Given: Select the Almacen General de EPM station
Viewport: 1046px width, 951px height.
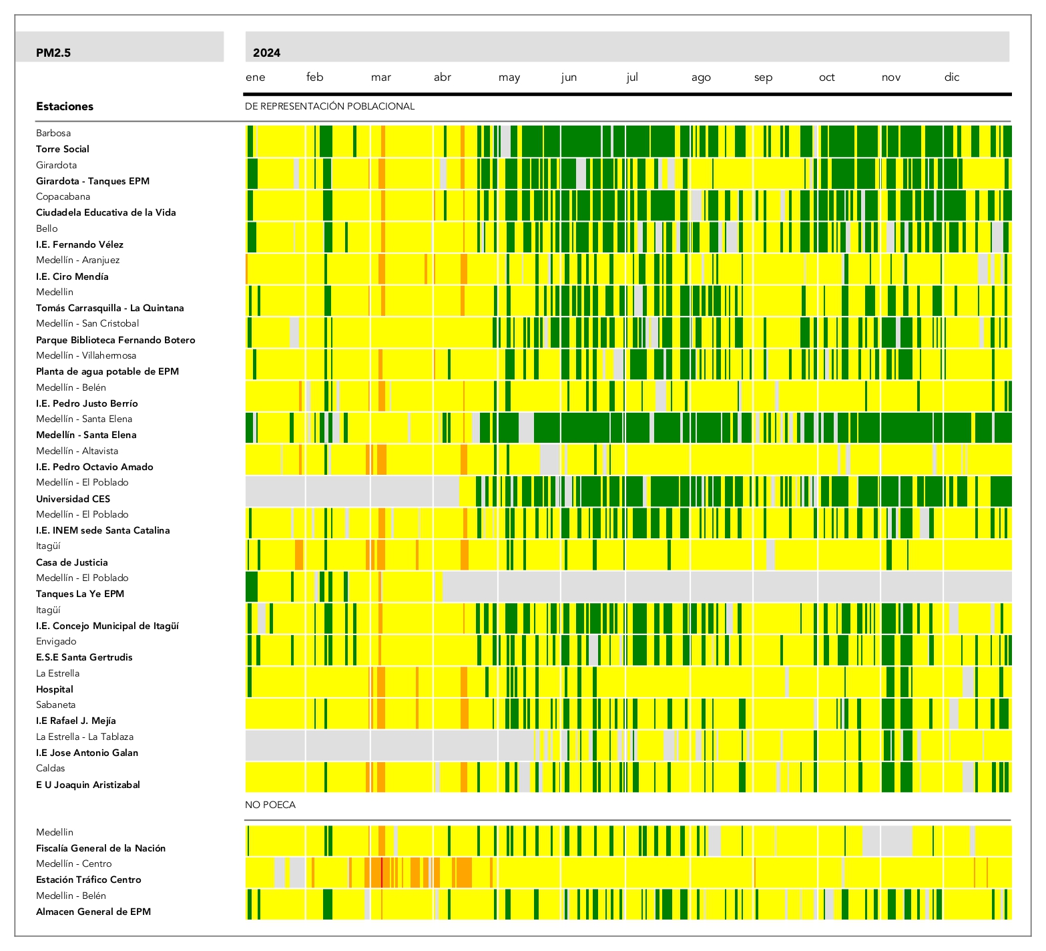Looking at the screenshot, I should [x=93, y=912].
